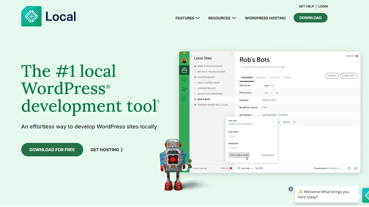Open the PHP Version 7.3.5 dropdown

268,93
